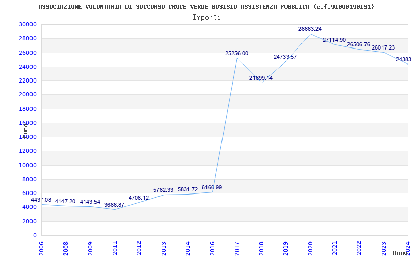The width and height of the screenshot is (413, 258).
Task: Click the y-axis label 20000
Action: [28, 95]
